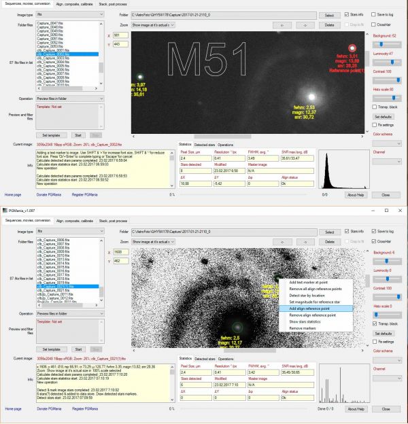Click Pixel Size field in lower window
Screen dimensions: 408x424
pyautogui.click(x=196, y=372)
